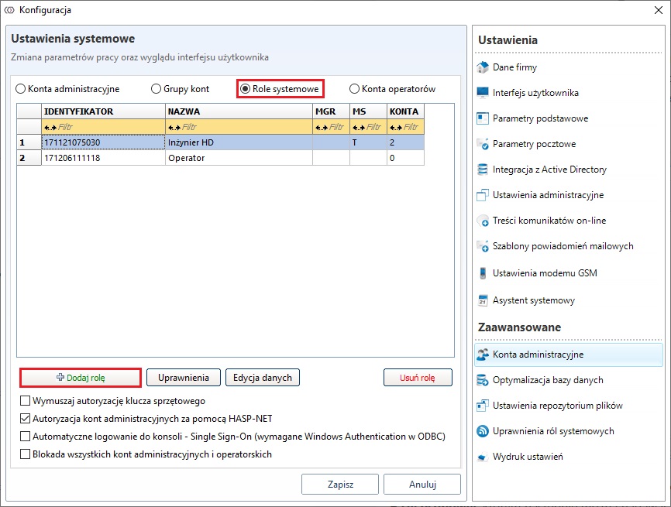Enable Wymuszaj autoryzację klucza sprzętowego checkbox
Viewport: 671px width, 507px height.
pyautogui.click(x=25, y=402)
